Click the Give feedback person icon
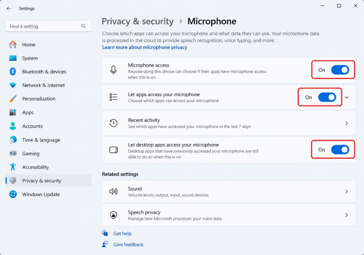This screenshot has height=255, width=364. (x=105, y=244)
